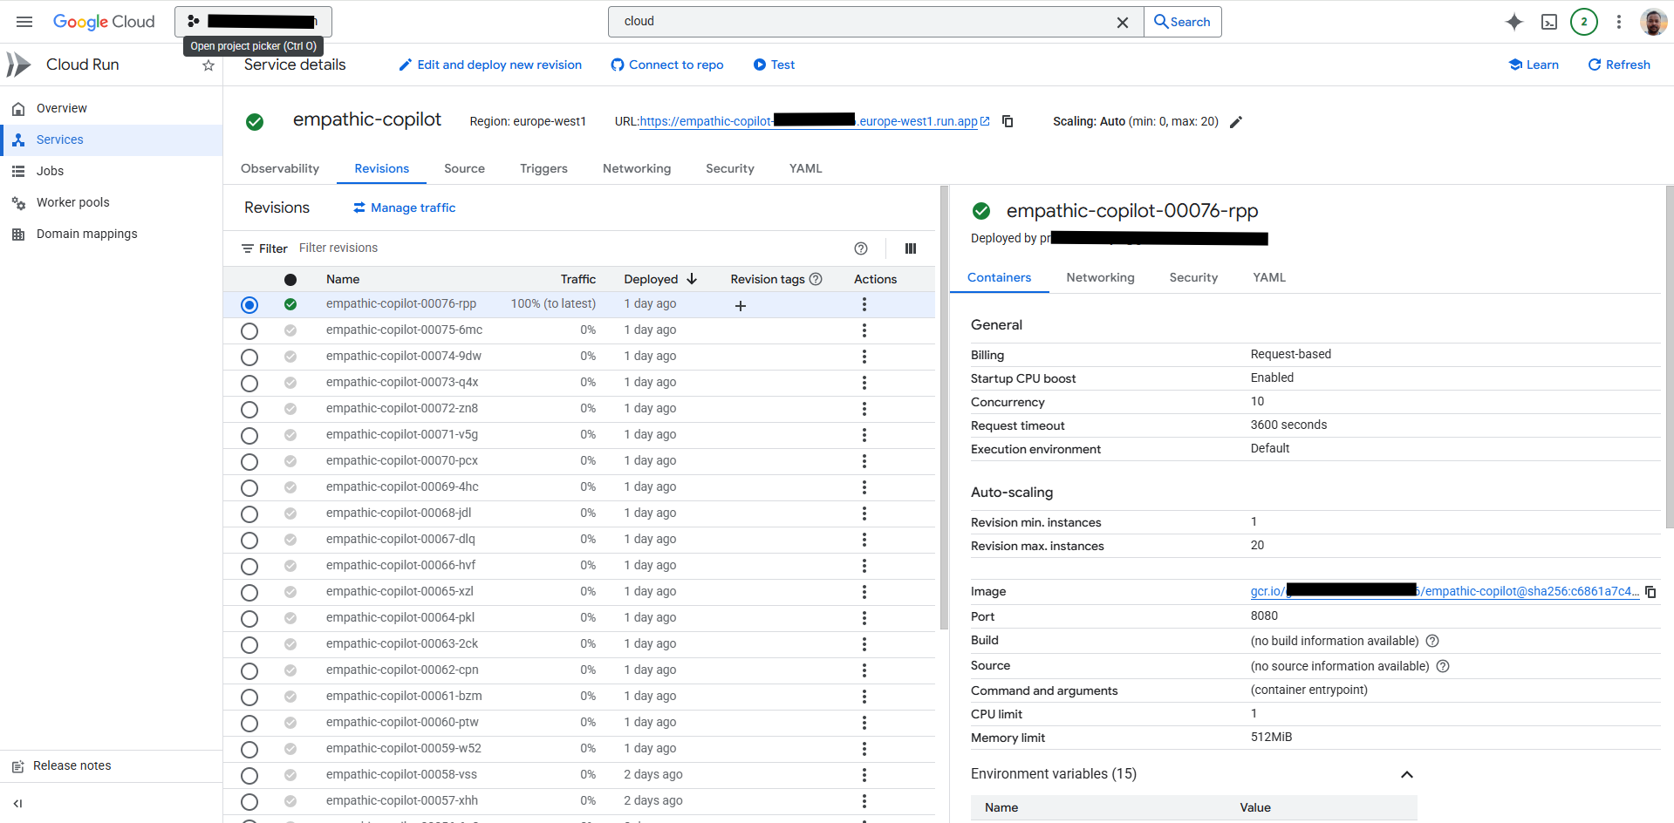Select revision empathic-copilot-00060-ptw radio button

(249, 724)
